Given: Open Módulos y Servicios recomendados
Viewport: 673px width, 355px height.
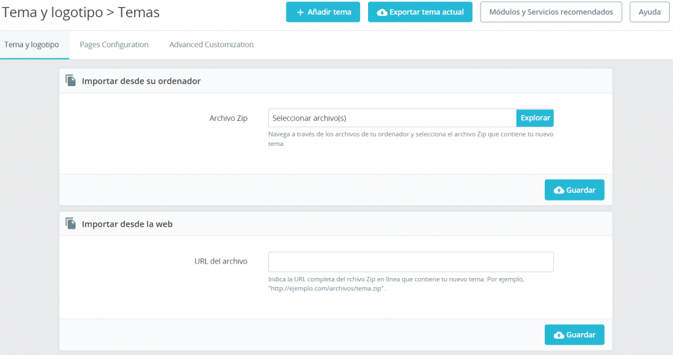Looking at the screenshot, I should (551, 12).
